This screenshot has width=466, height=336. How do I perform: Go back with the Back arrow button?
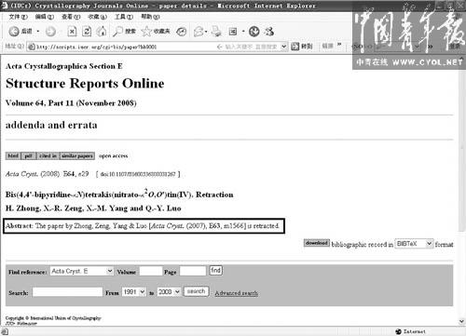(14, 31)
